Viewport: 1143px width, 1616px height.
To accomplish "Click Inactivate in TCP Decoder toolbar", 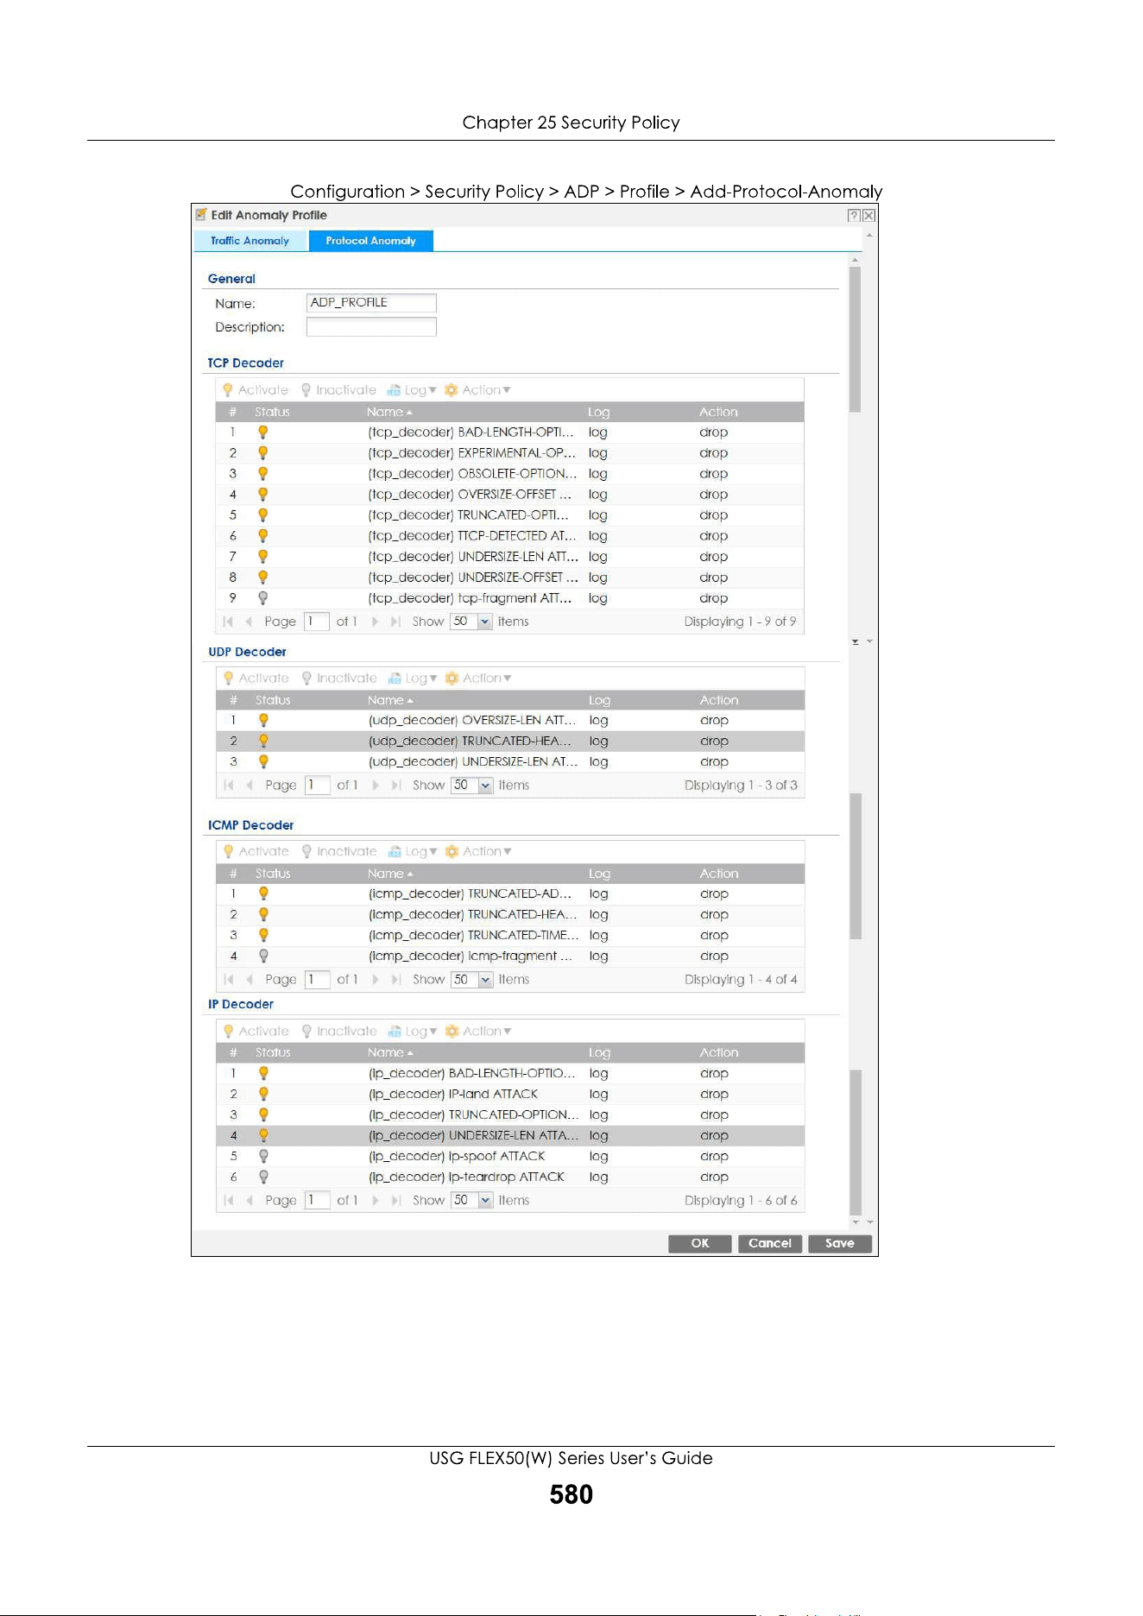I will [x=338, y=390].
